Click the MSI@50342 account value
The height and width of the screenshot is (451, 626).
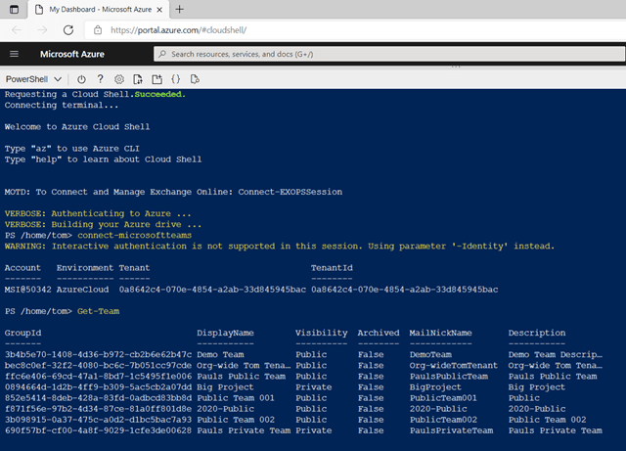(x=28, y=290)
